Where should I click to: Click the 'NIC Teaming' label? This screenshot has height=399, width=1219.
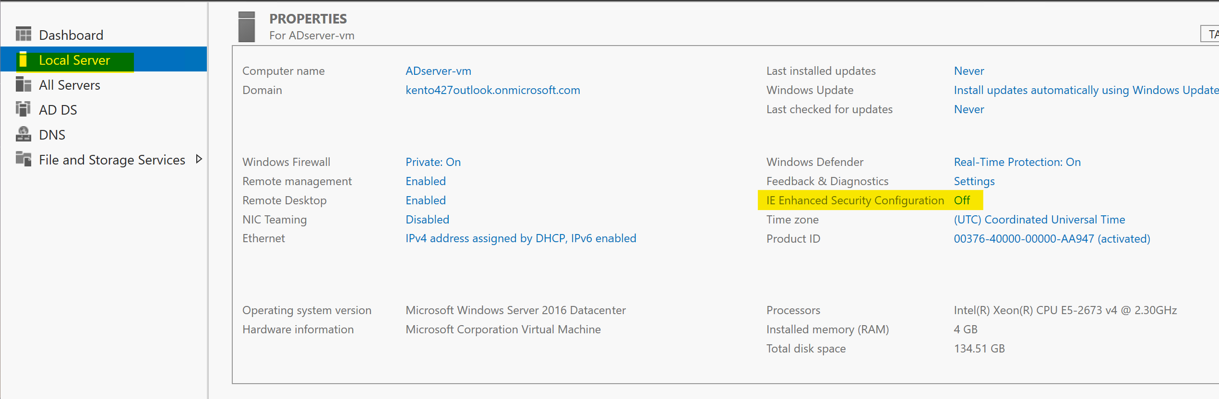click(274, 220)
